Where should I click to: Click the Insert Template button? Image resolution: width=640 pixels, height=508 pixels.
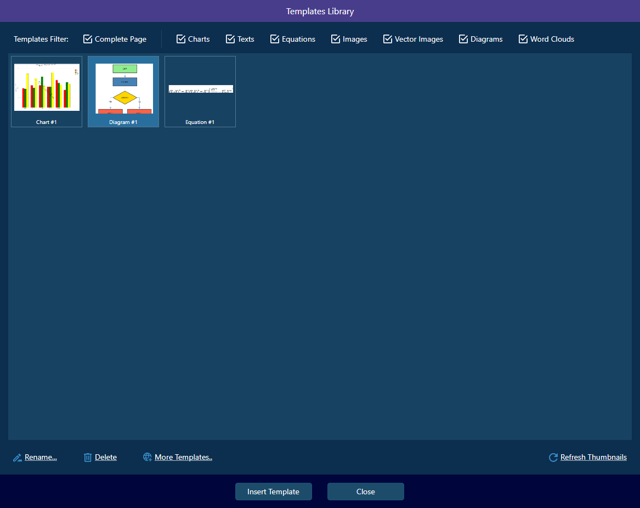[x=274, y=492]
